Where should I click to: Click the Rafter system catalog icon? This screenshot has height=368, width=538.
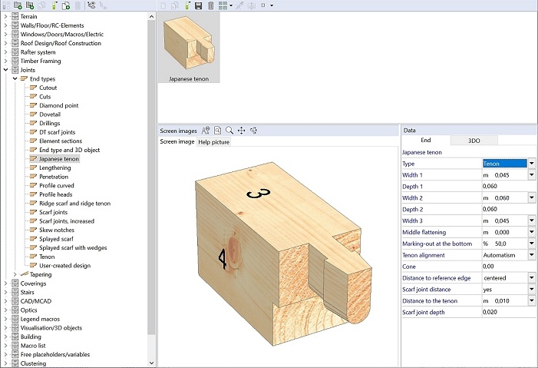[x=15, y=52]
